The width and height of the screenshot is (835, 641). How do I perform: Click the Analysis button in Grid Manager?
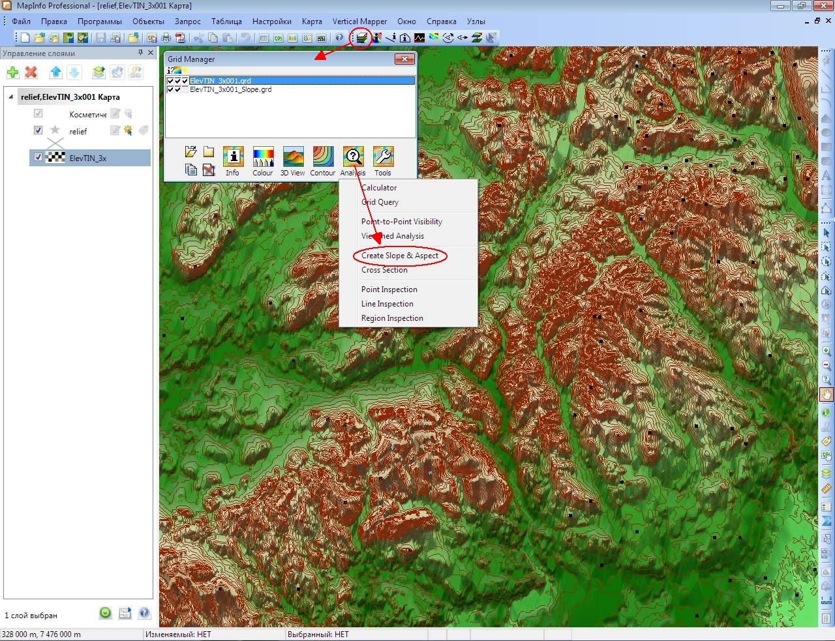353,161
